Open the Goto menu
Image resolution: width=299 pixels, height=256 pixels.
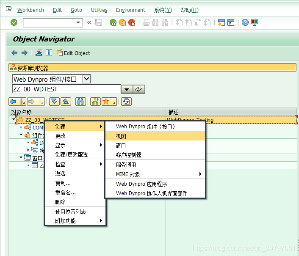pos(76,10)
